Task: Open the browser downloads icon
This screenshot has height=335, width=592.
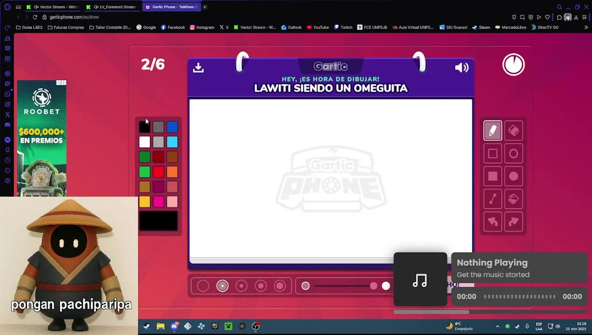Action: pos(576,17)
